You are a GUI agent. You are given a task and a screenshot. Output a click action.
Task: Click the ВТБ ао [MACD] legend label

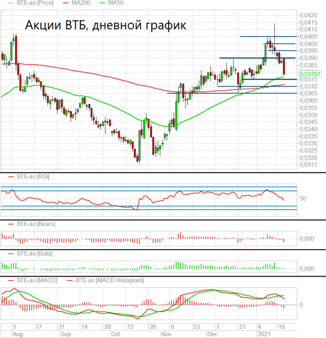(37, 280)
